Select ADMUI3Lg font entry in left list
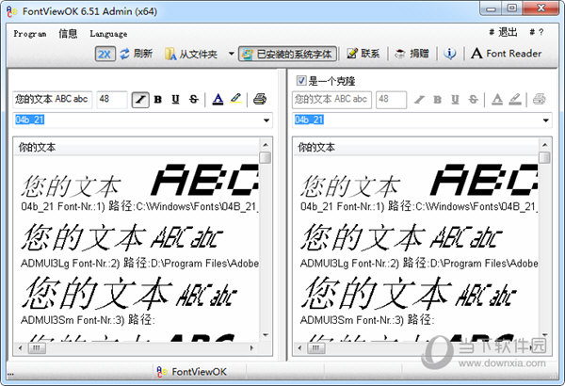The image size is (565, 386). pyautogui.click(x=139, y=246)
